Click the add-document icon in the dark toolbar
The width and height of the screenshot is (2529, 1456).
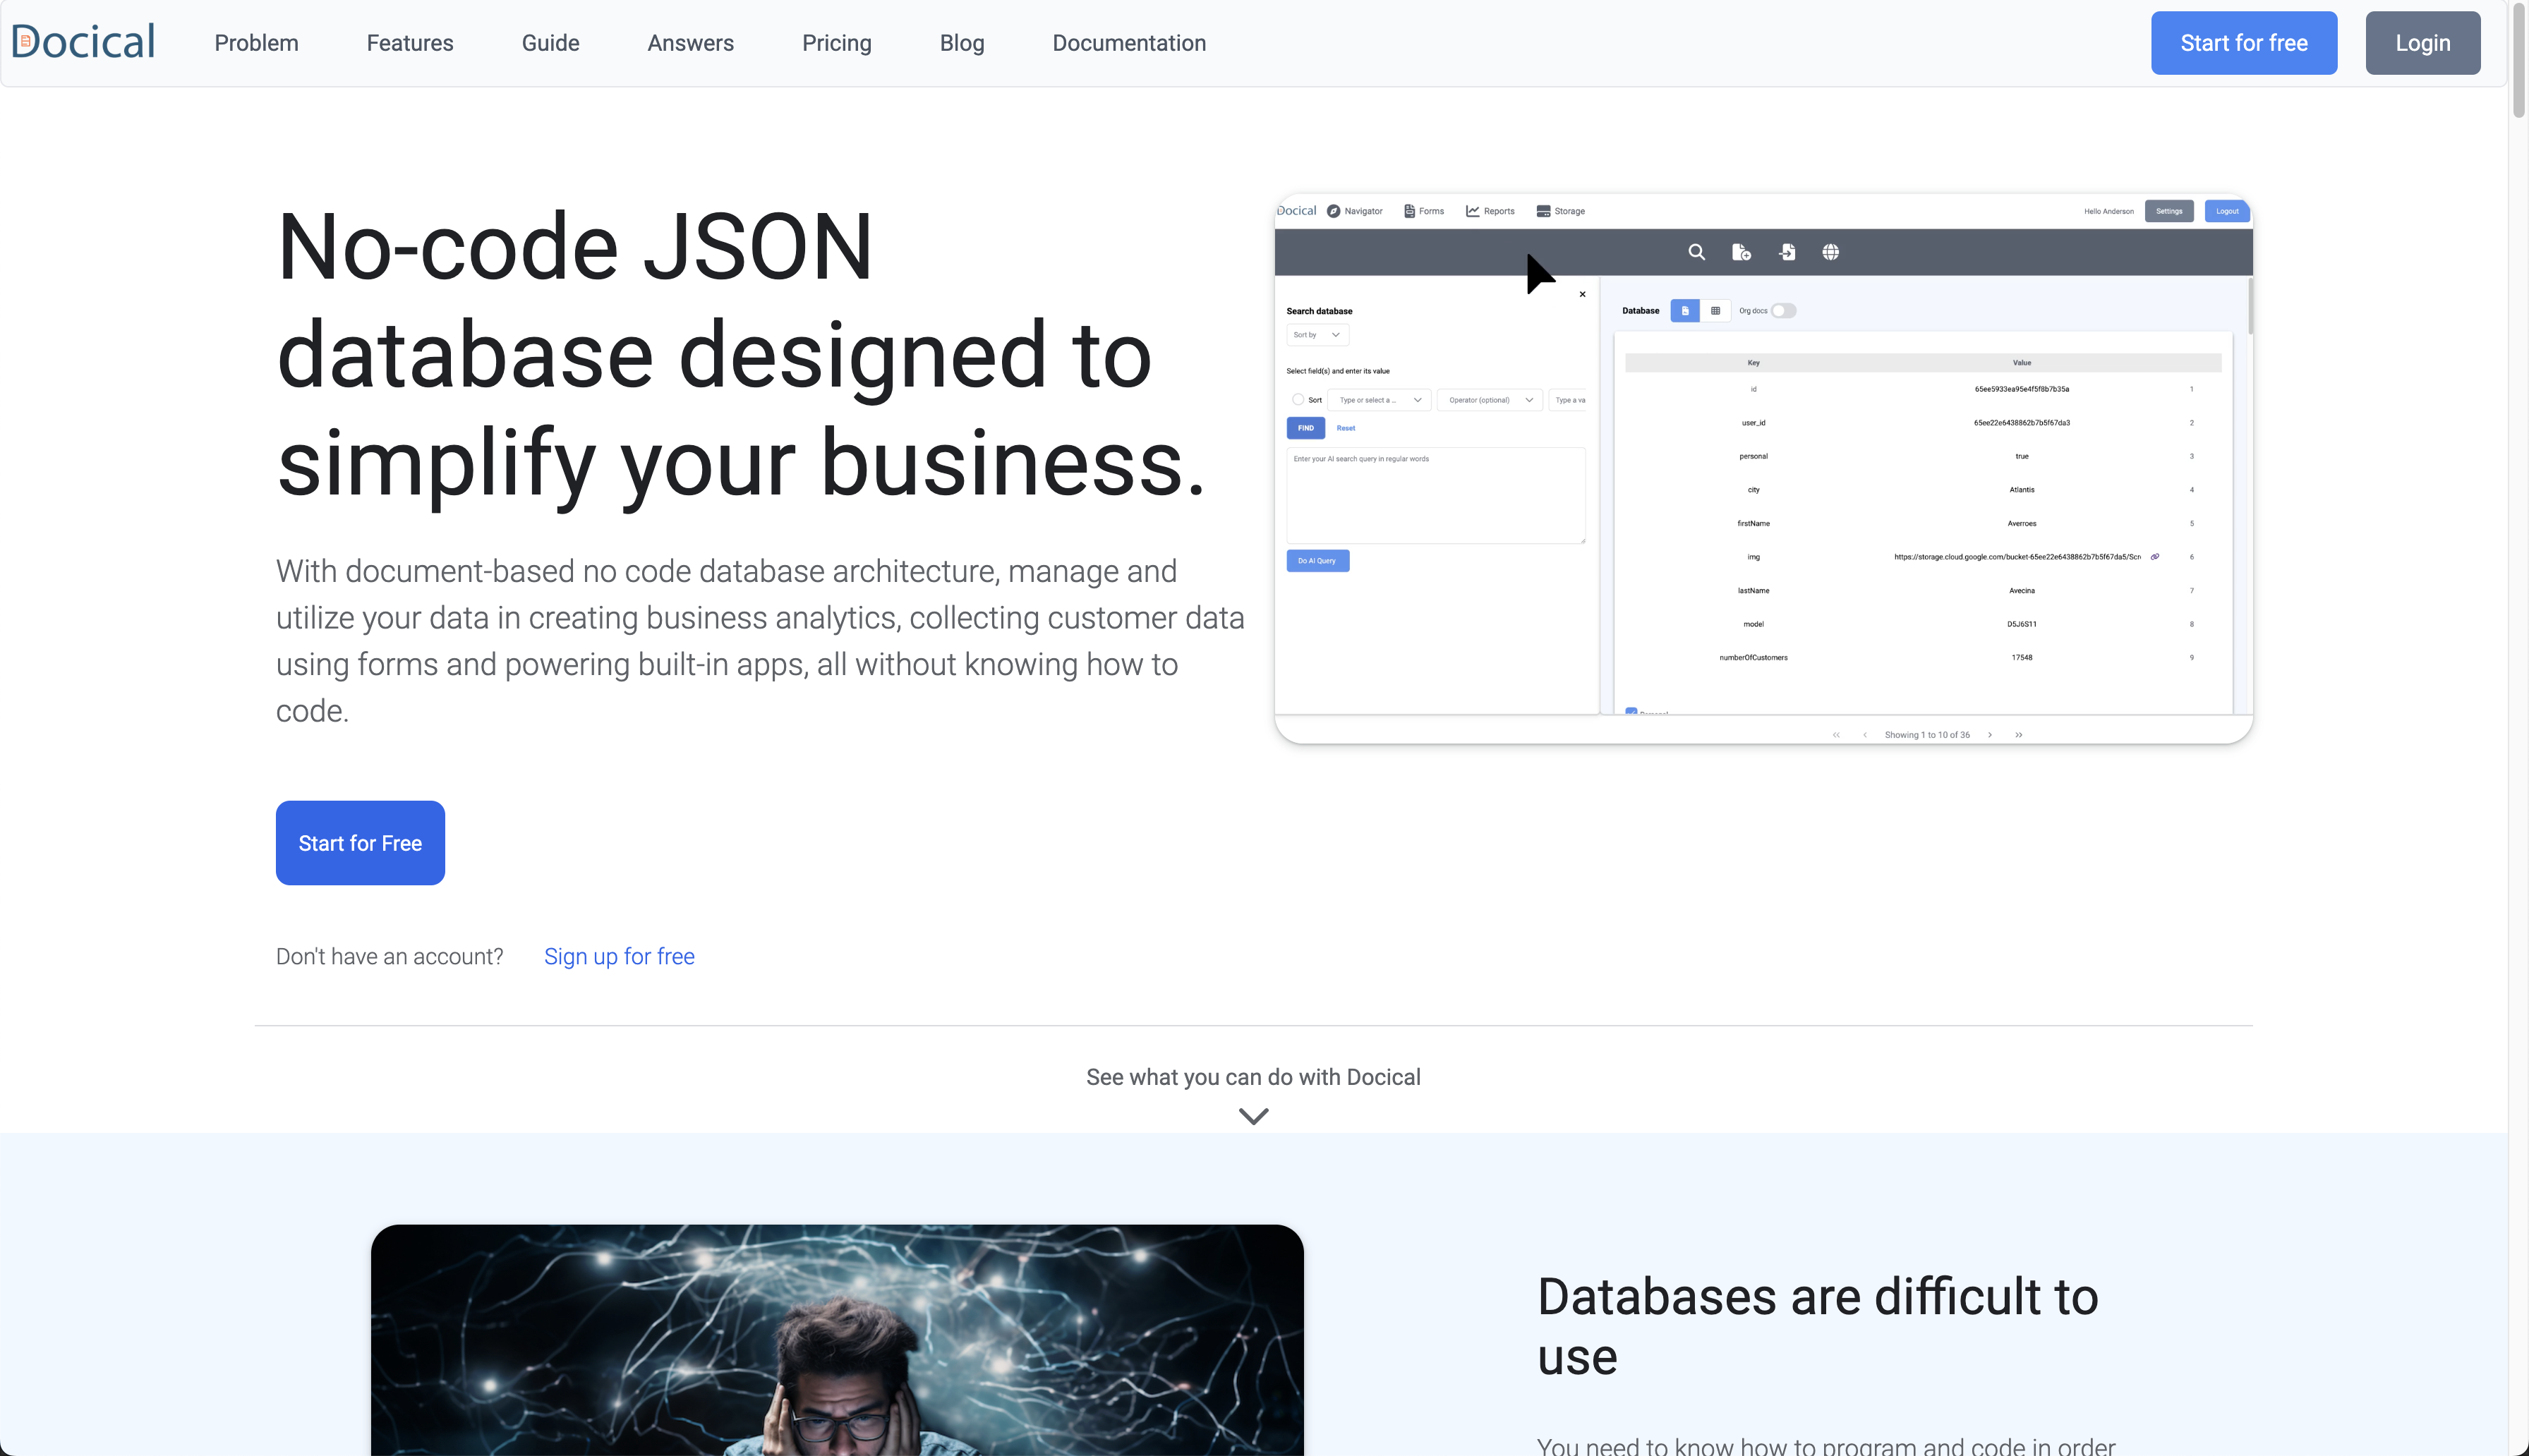click(x=1741, y=252)
